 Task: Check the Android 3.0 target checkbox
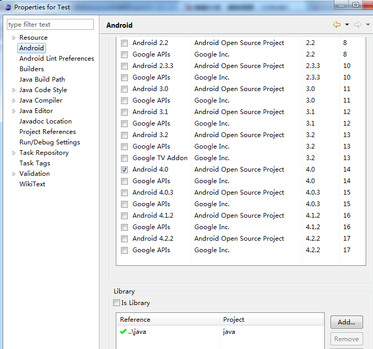pos(124,89)
